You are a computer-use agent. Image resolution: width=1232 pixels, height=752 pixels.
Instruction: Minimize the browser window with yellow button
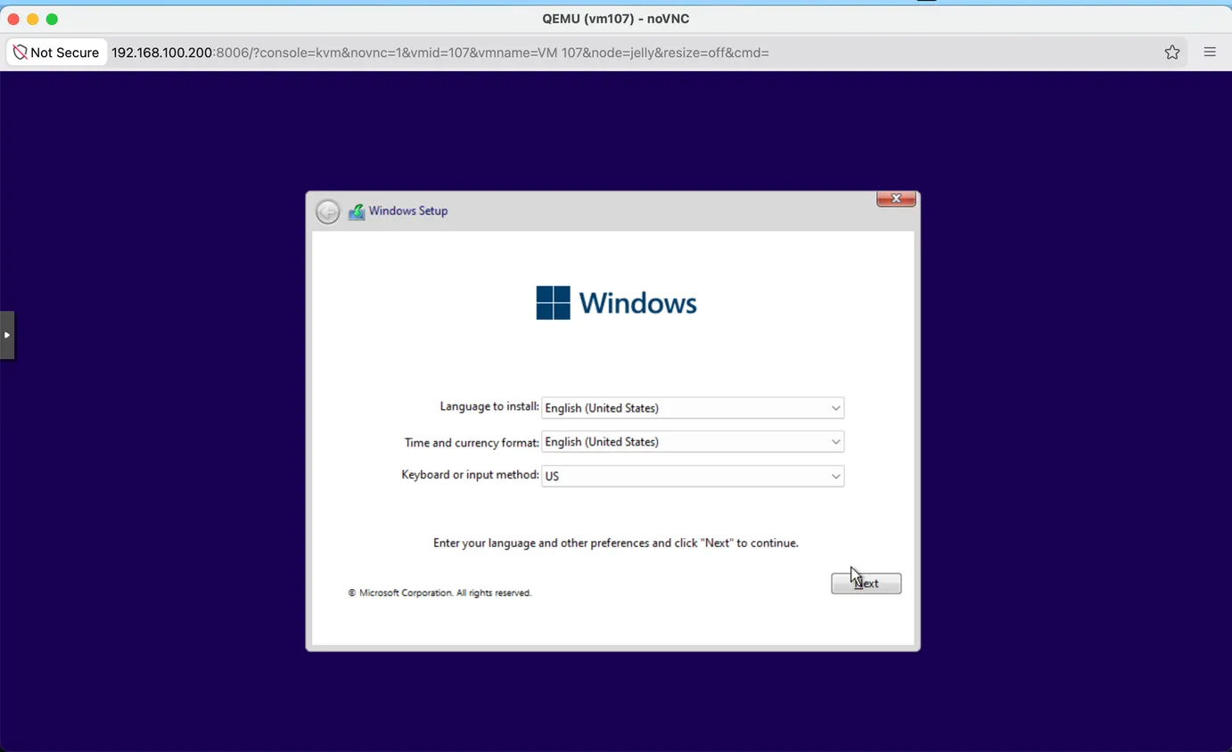[x=33, y=19]
